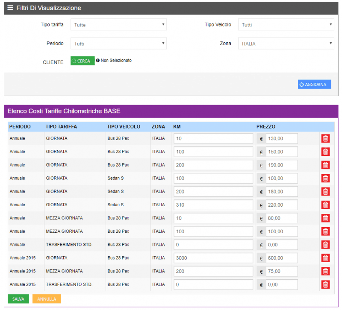Trash the MEZZA GIORNATA row priced 80,00
Viewport: 342px width, 310px height.
pyautogui.click(x=325, y=218)
